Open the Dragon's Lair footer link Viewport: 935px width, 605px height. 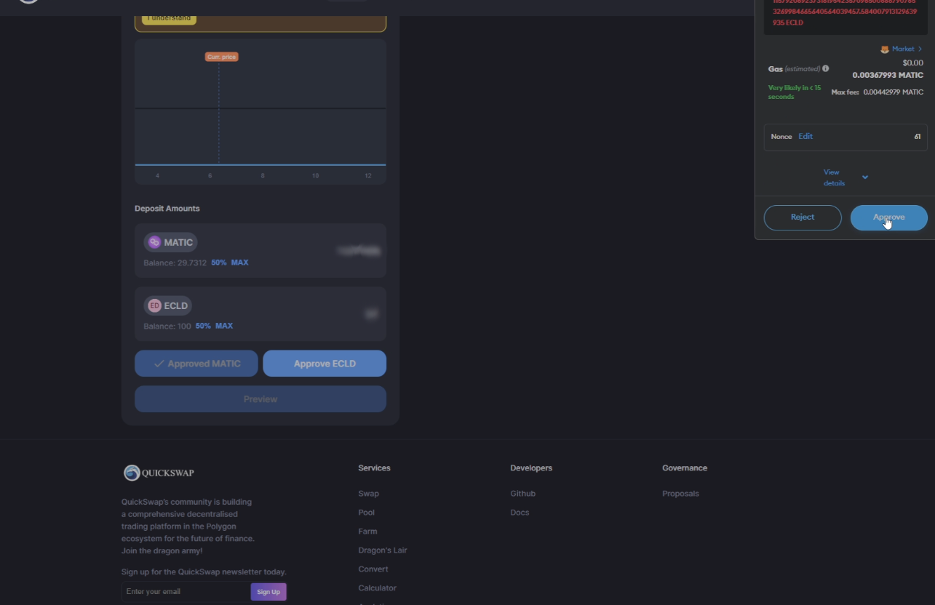382,550
